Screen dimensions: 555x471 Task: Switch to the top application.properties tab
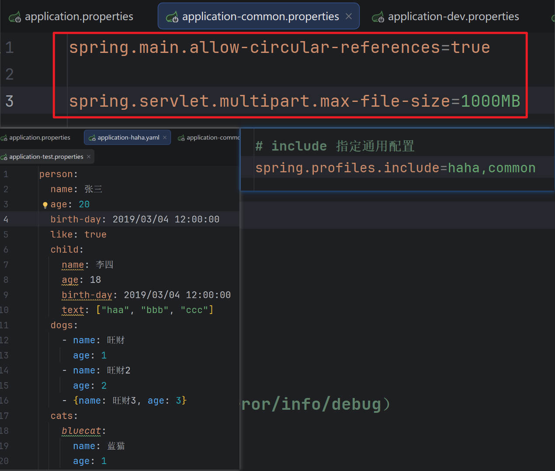pyautogui.click(x=79, y=17)
